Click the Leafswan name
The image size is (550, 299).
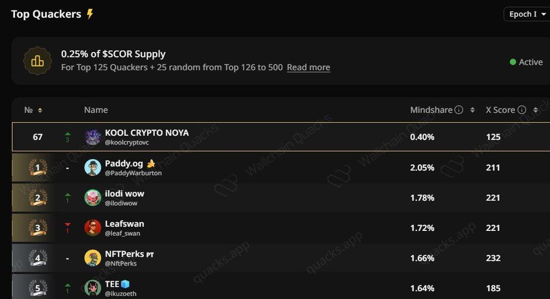click(124, 223)
